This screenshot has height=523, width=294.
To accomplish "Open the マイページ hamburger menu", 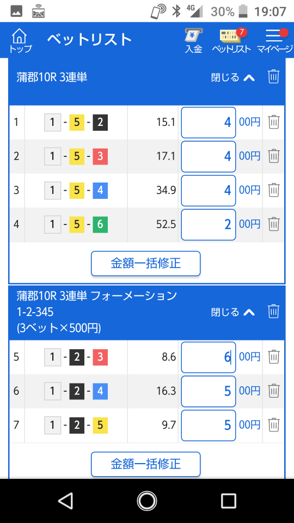I will pyautogui.click(x=274, y=41).
